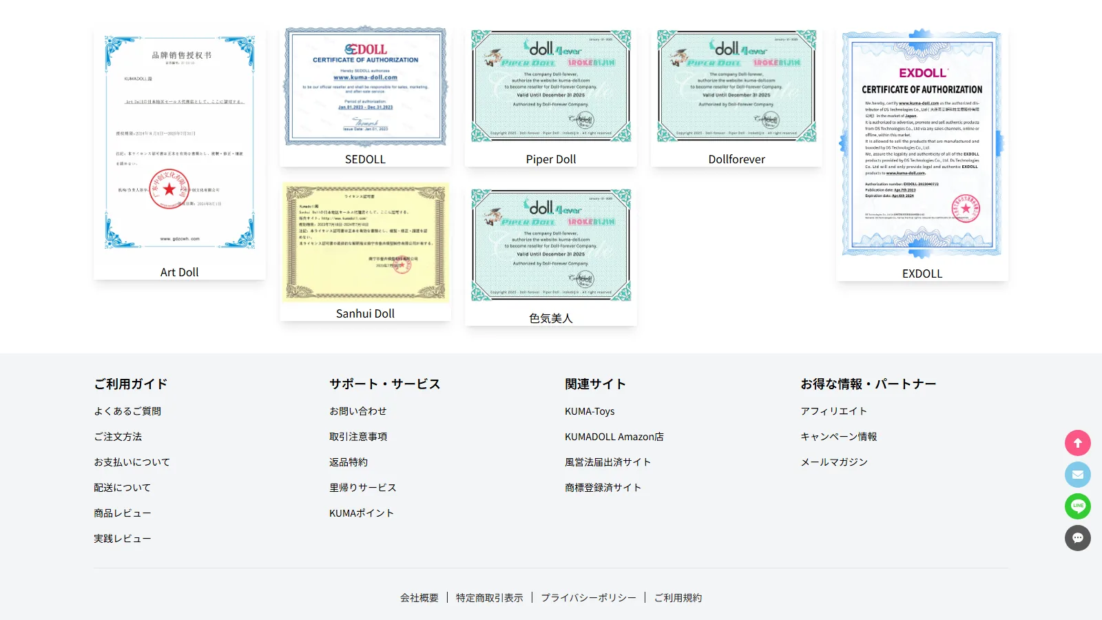Open the メールマガジン newsletter link
1102x620 pixels.
click(x=834, y=462)
